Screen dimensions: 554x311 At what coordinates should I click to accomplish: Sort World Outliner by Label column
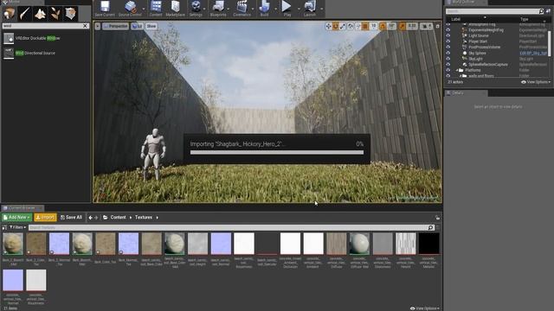point(456,19)
